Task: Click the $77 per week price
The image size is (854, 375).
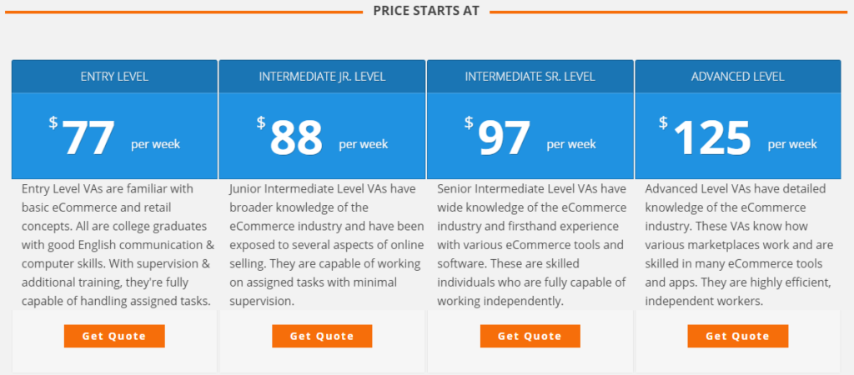Action: pos(114,136)
